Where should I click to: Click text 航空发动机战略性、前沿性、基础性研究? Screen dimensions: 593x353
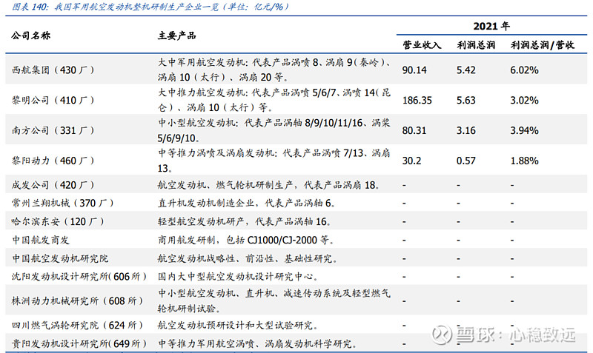tap(248, 258)
